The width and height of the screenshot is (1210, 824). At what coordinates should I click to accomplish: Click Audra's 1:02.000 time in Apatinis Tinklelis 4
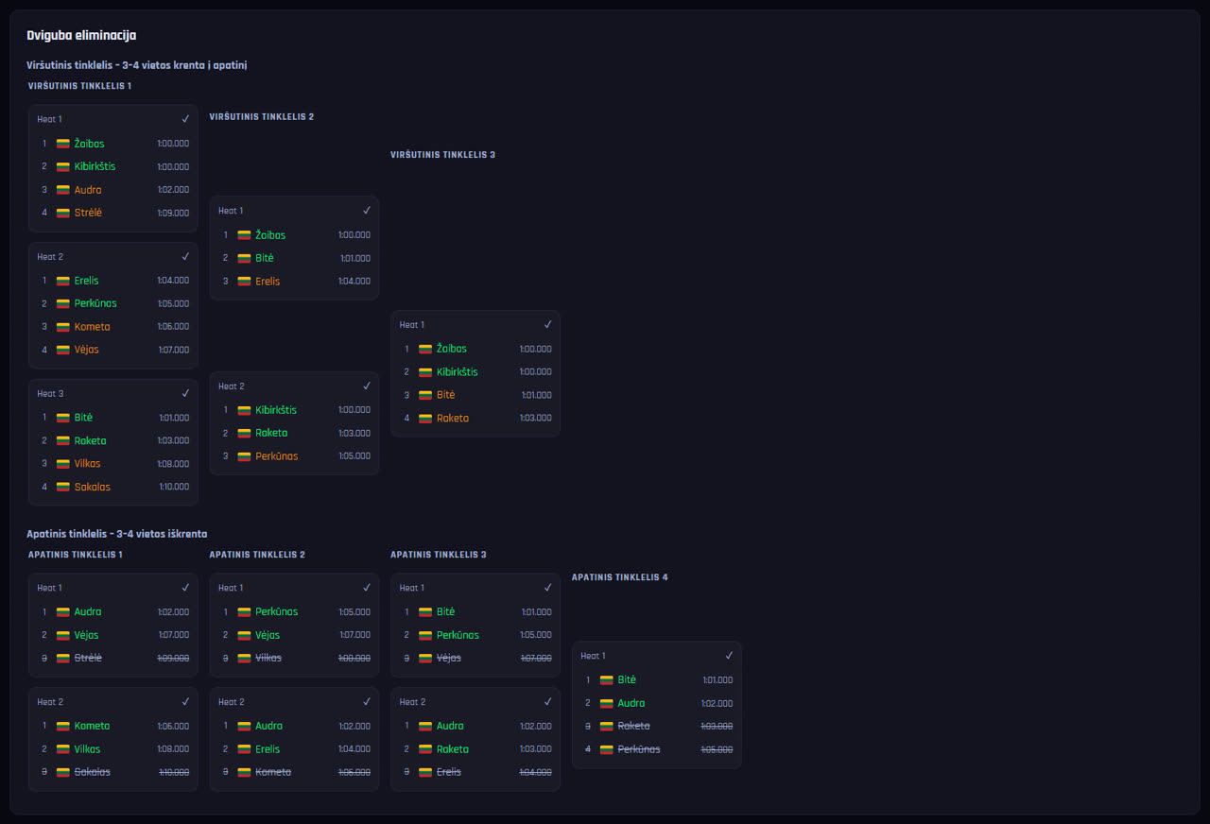[x=717, y=704]
